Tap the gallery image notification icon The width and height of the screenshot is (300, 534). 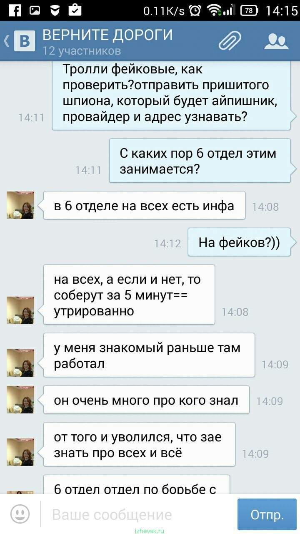35,10
